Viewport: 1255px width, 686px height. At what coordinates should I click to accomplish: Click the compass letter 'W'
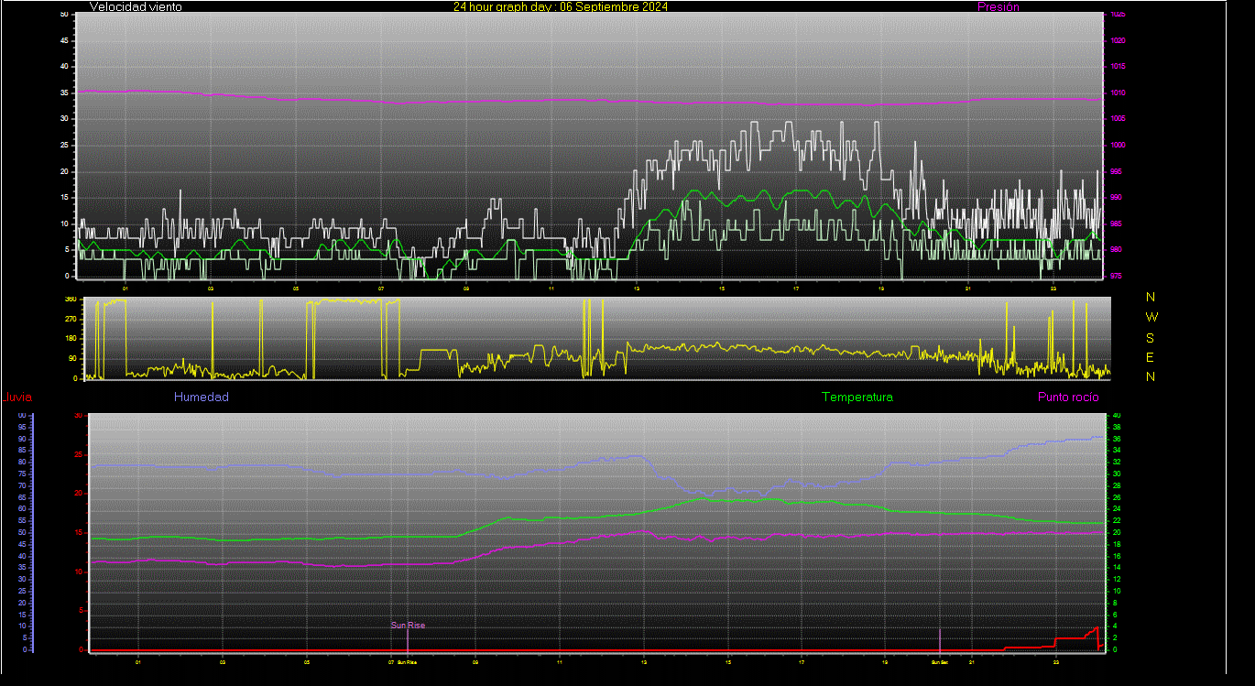coord(1151,317)
